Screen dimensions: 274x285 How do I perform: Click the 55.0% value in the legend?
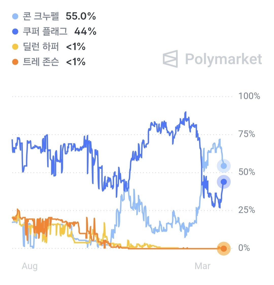[81, 16]
